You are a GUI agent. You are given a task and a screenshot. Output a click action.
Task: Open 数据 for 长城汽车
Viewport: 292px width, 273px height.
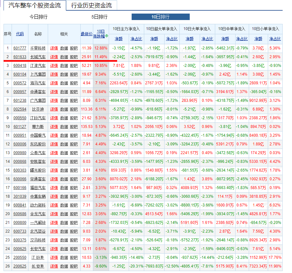[x=64, y=57]
